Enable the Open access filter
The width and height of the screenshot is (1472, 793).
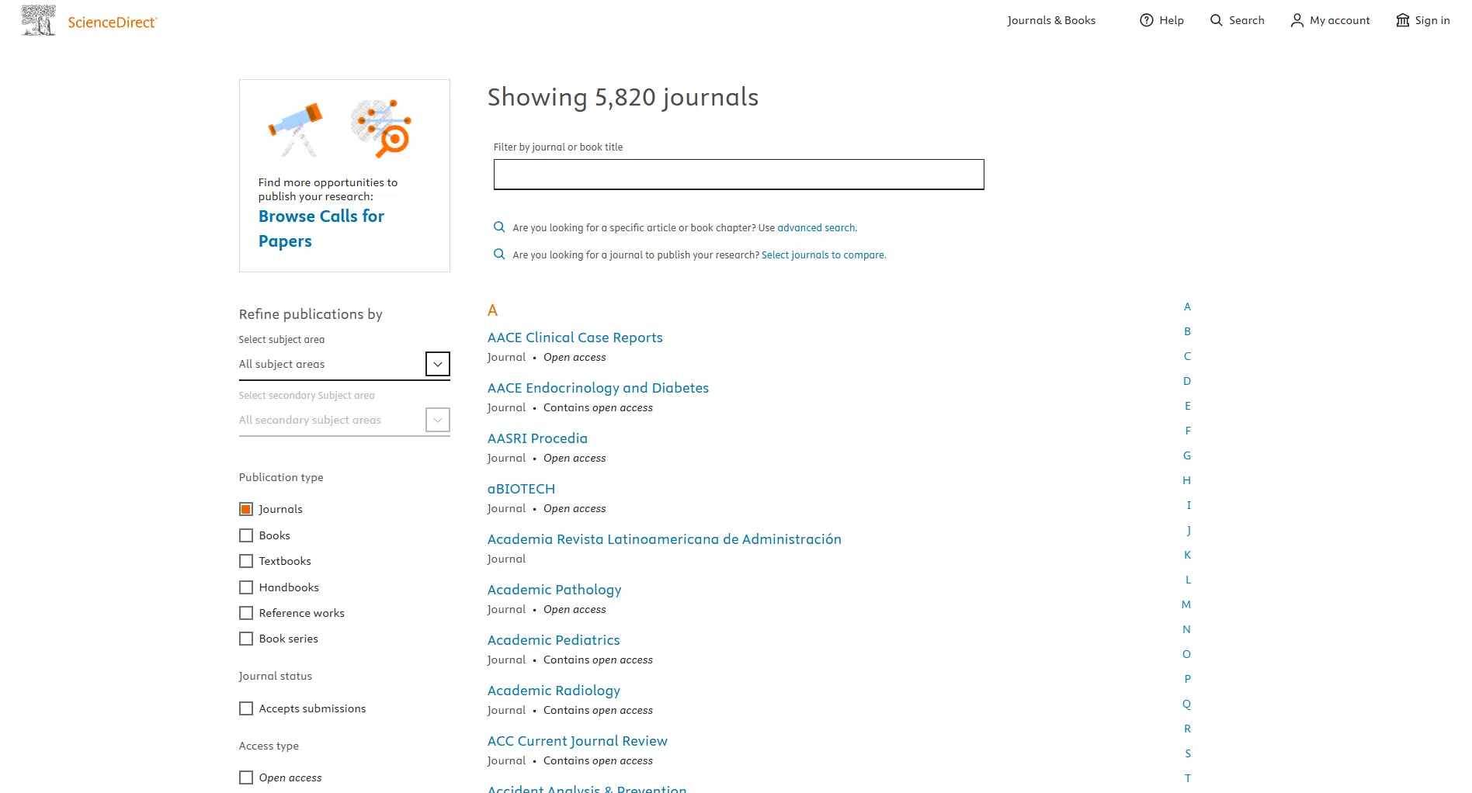pos(246,777)
